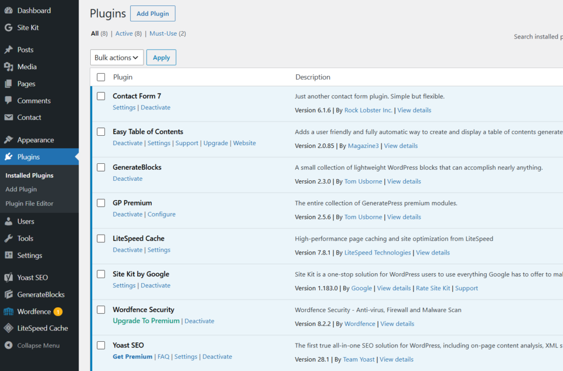The width and height of the screenshot is (563, 371).
Task: Filter plugins by Must-Use
Action: (163, 34)
